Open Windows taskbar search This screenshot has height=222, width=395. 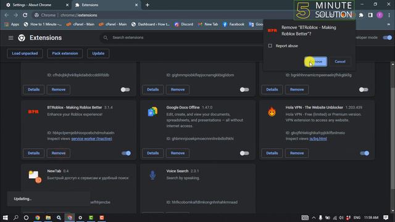[x=15, y=218]
